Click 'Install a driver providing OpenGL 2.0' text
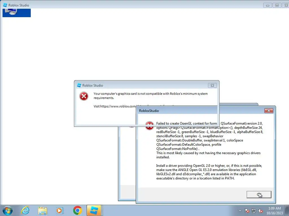Viewport: 289px width, 216px height. tap(209, 172)
